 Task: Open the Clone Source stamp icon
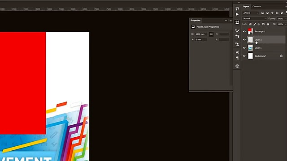click(237, 44)
